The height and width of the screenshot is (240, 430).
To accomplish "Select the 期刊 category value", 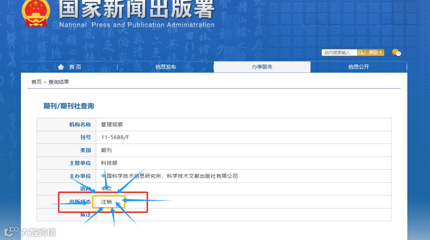I will 106,150.
